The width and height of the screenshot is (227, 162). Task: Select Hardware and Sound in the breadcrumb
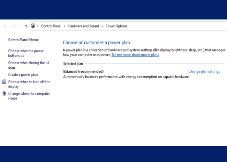pos(83,26)
